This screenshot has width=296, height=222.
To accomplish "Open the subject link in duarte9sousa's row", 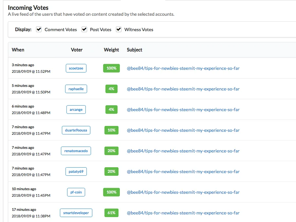I will click(183, 130).
